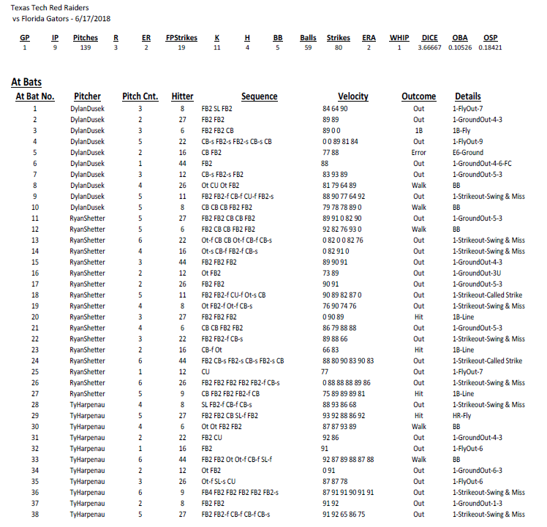Select the pitches value 139

click(x=86, y=48)
